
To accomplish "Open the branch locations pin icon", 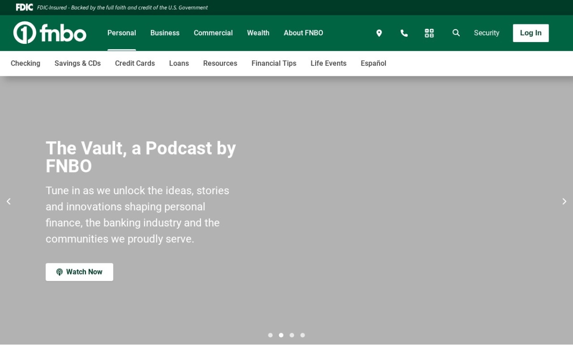I will tap(379, 33).
